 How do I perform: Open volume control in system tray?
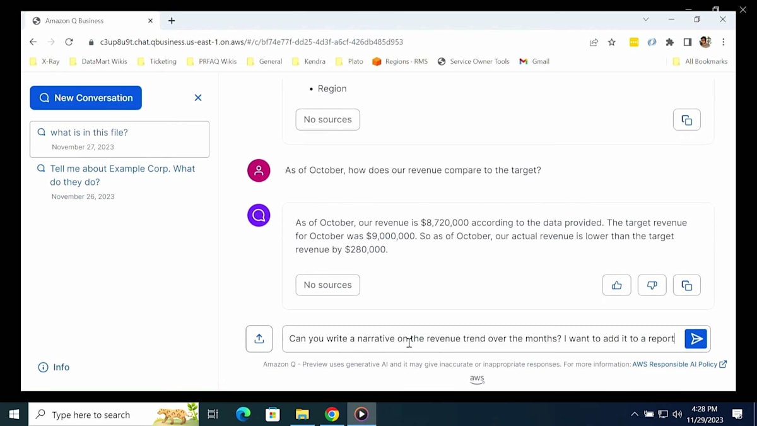[677, 415]
